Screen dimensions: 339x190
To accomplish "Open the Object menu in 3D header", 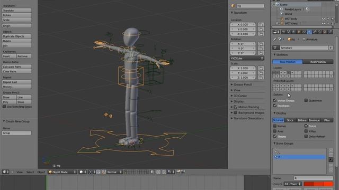I will pyautogui.click(x=41, y=172).
